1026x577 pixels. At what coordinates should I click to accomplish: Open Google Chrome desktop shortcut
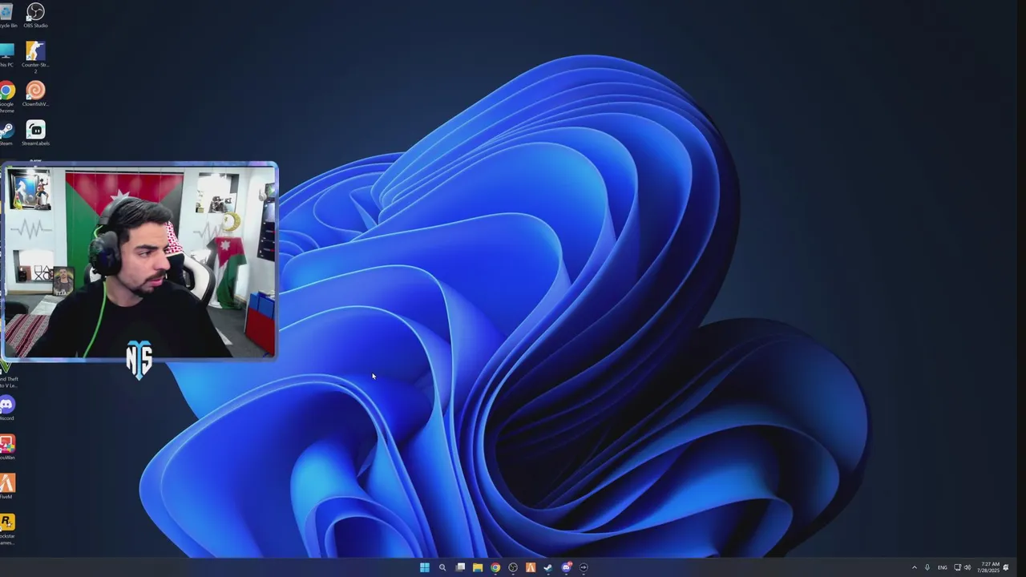(7, 97)
